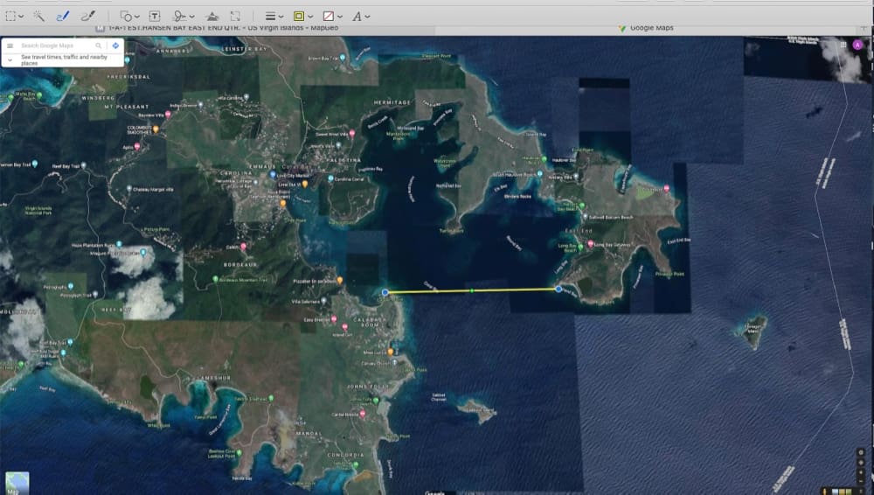
Task: Select the Sketch pen tool
Action: pos(62,17)
